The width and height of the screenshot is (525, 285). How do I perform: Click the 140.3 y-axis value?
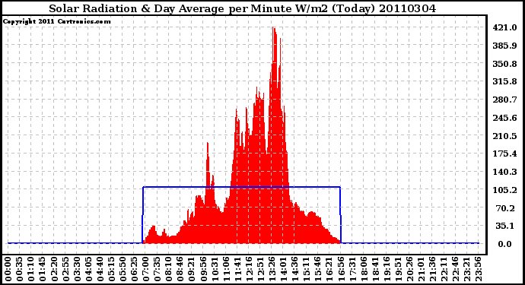point(504,172)
